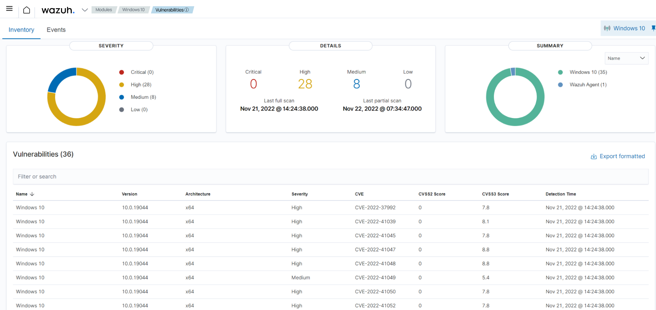This screenshot has width=656, height=310.
Task: Open the Name summary dropdown
Action: (x=626, y=58)
